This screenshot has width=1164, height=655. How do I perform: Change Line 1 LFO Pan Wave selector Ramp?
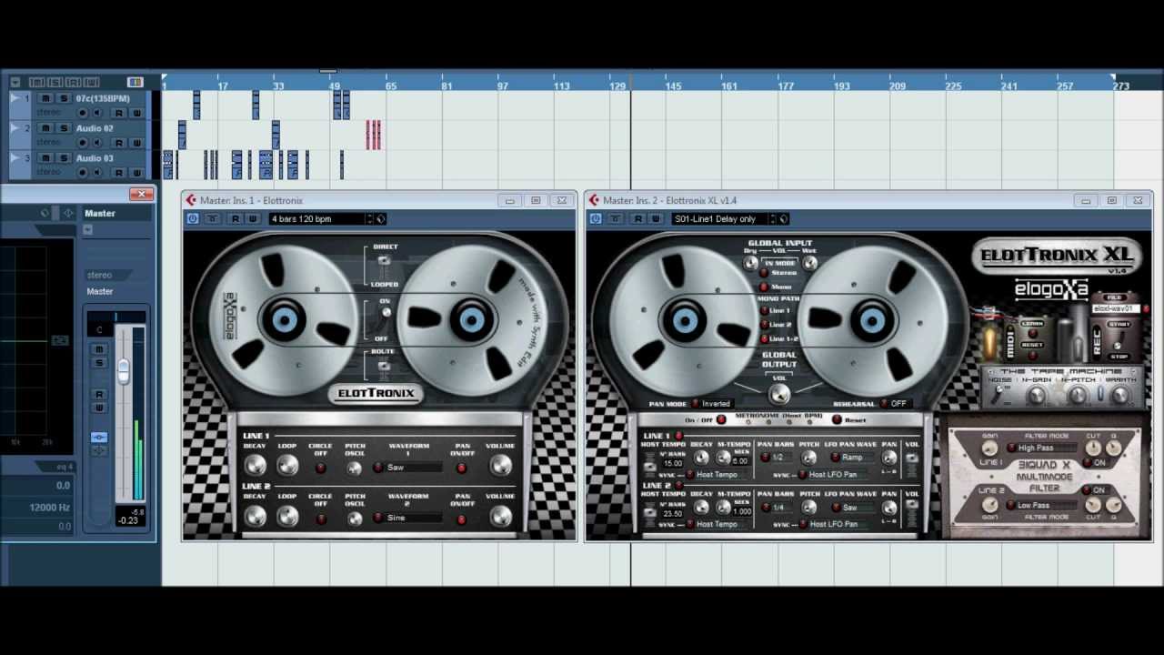[853, 458]
